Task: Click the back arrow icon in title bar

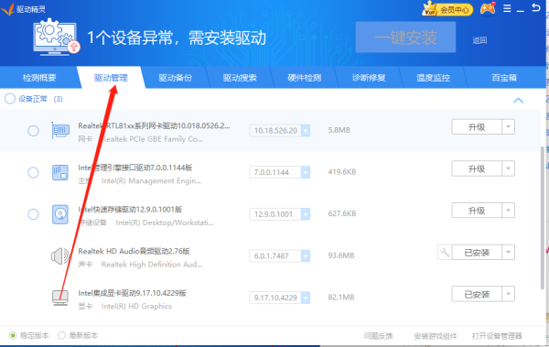Action: (535, 7)
